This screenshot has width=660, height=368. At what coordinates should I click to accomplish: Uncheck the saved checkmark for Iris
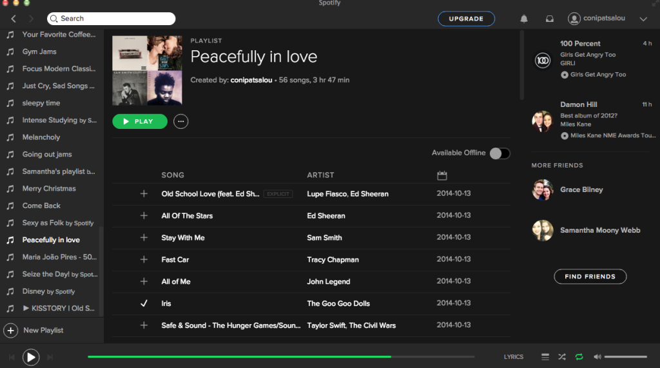[144, 303]
